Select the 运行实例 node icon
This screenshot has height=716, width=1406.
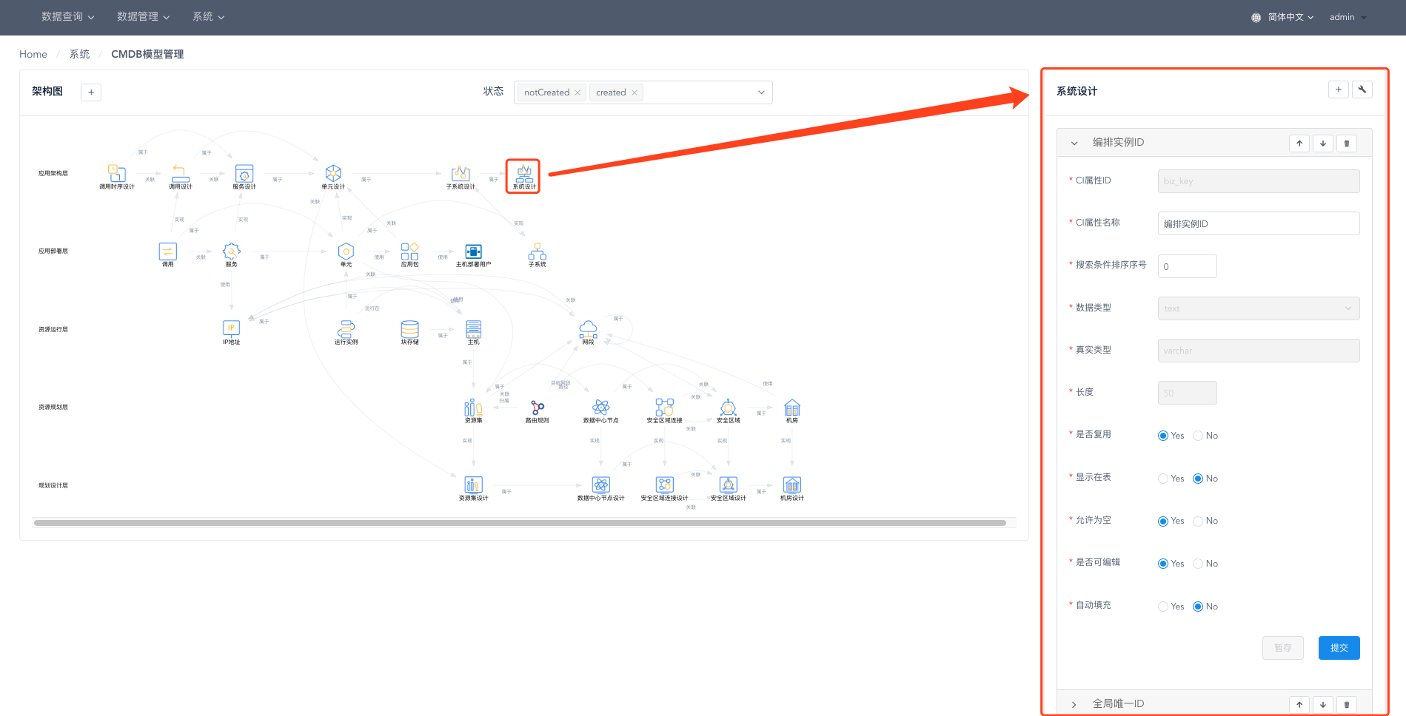[x=346, y=328]
